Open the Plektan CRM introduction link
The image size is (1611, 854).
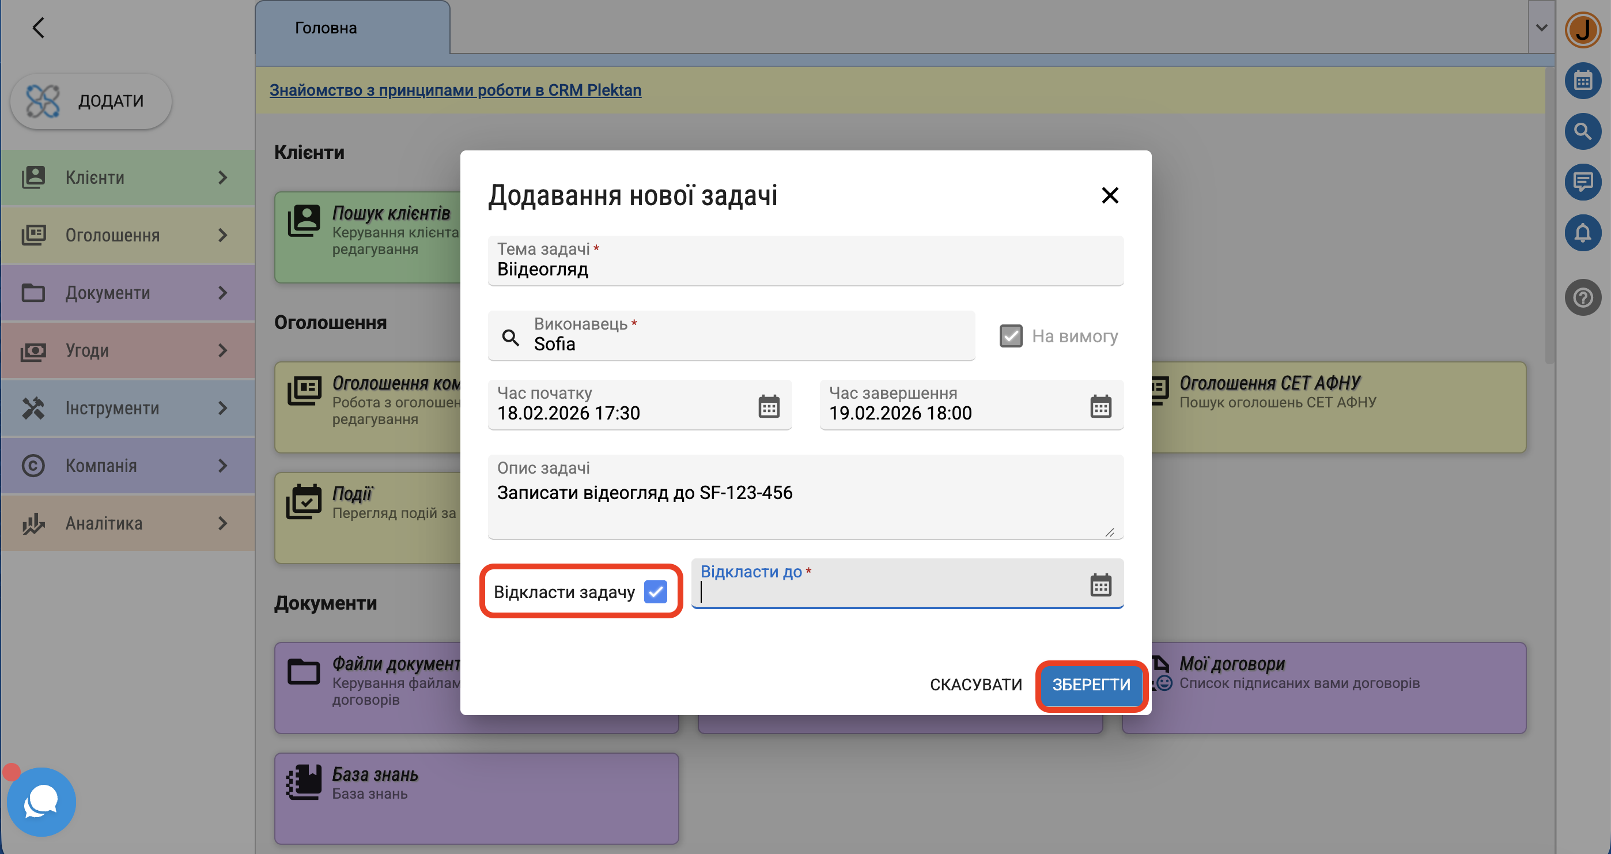pos(455,90)
